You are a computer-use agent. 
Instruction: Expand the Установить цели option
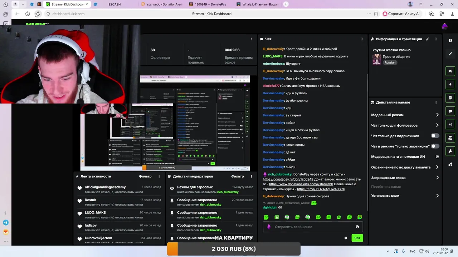click(405, 196)
